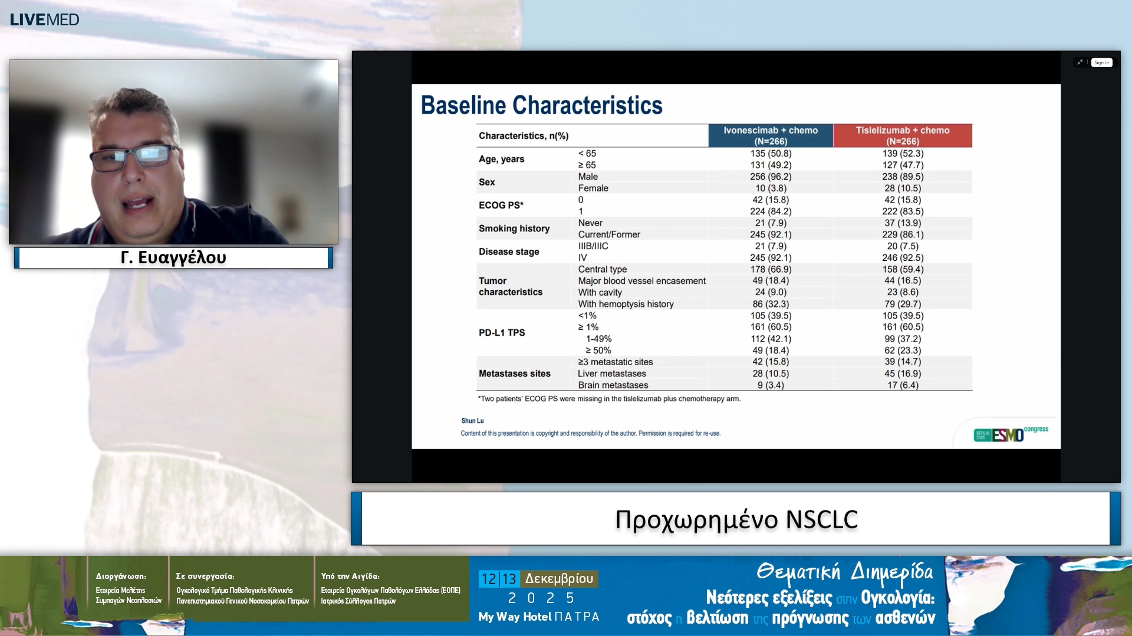Click the speaker webcam video

point(173,152)
